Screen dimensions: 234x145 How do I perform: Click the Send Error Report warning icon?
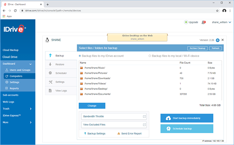(119, 134)
